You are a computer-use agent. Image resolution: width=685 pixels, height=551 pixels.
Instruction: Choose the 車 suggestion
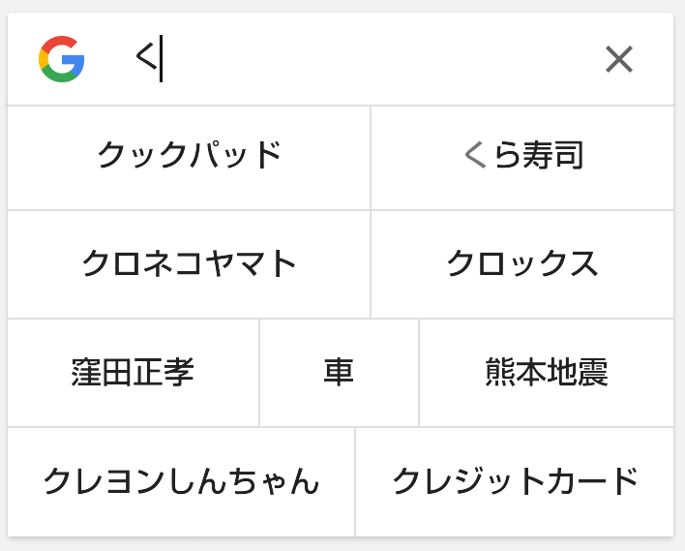pyautogui.click(x=339, y=373)
